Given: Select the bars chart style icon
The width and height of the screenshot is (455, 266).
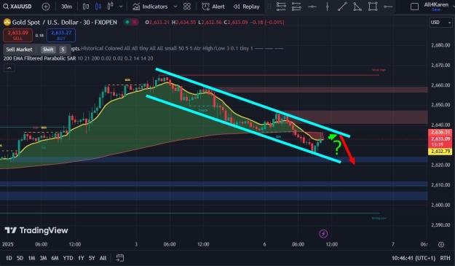Looking at the screenshot, I should [x=86, y=7].
